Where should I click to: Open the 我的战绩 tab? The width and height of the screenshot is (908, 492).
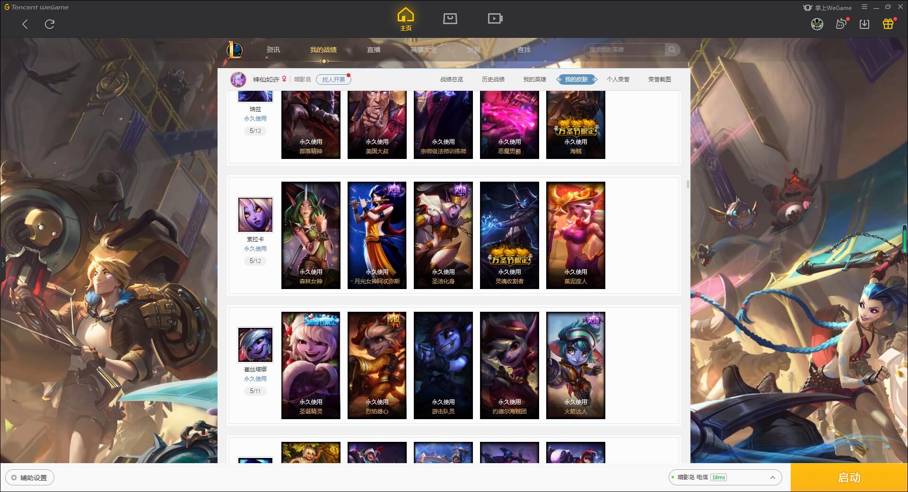323,50
